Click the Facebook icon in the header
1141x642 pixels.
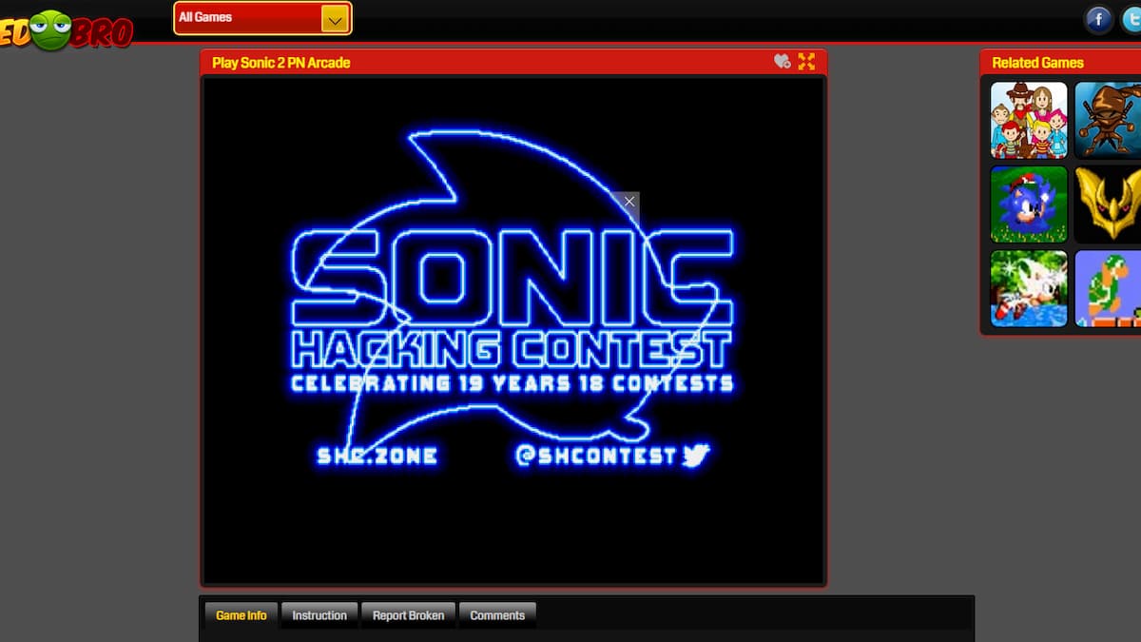tap(1099, 18)
